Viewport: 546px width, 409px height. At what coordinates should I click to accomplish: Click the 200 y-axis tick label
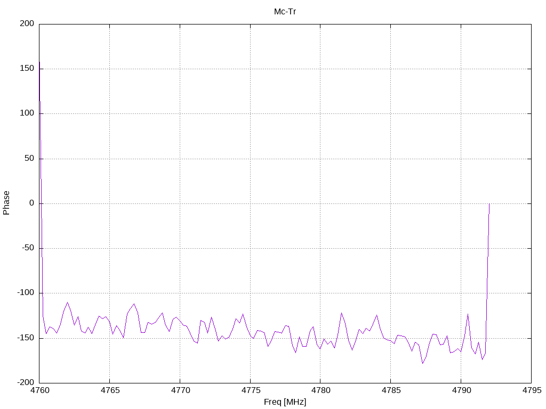pyautogui.click(x=27, y=23)
